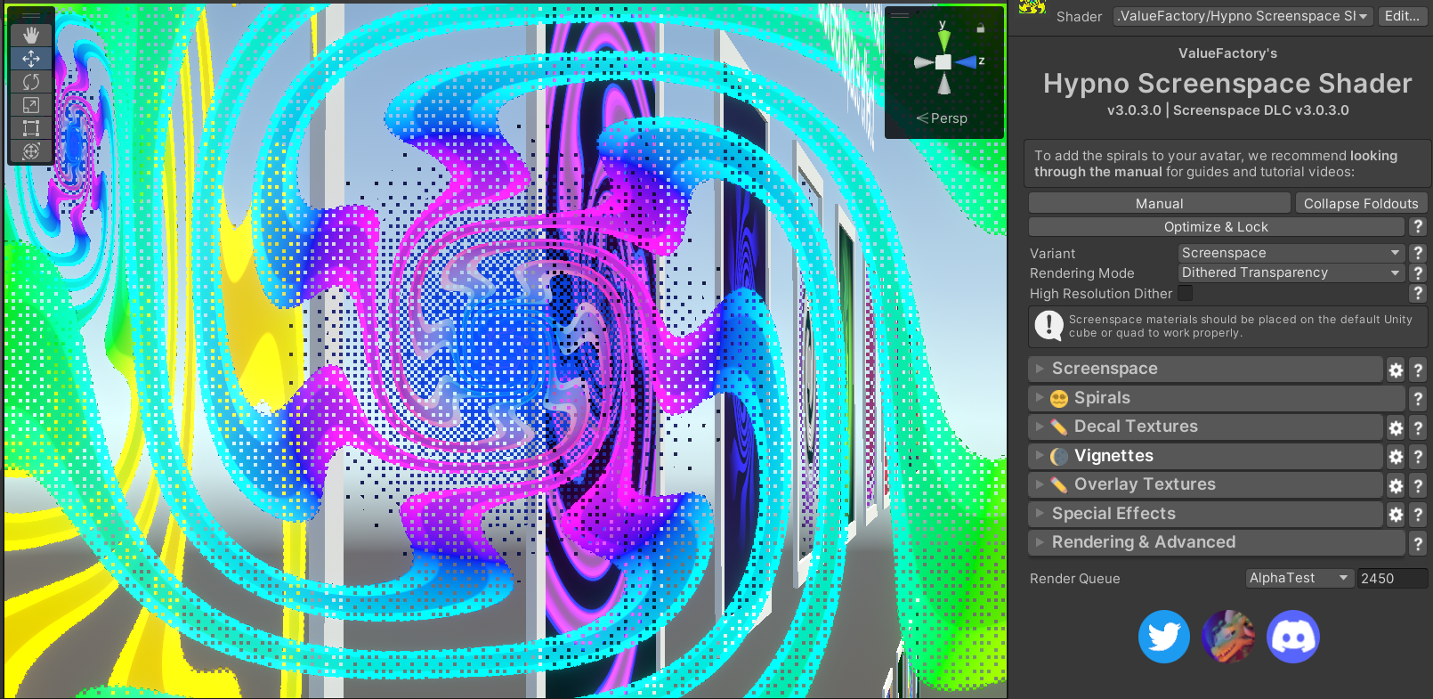Click the scene tools overlay drag handle
The image size is (1433, 699).
tap(31, 16)
